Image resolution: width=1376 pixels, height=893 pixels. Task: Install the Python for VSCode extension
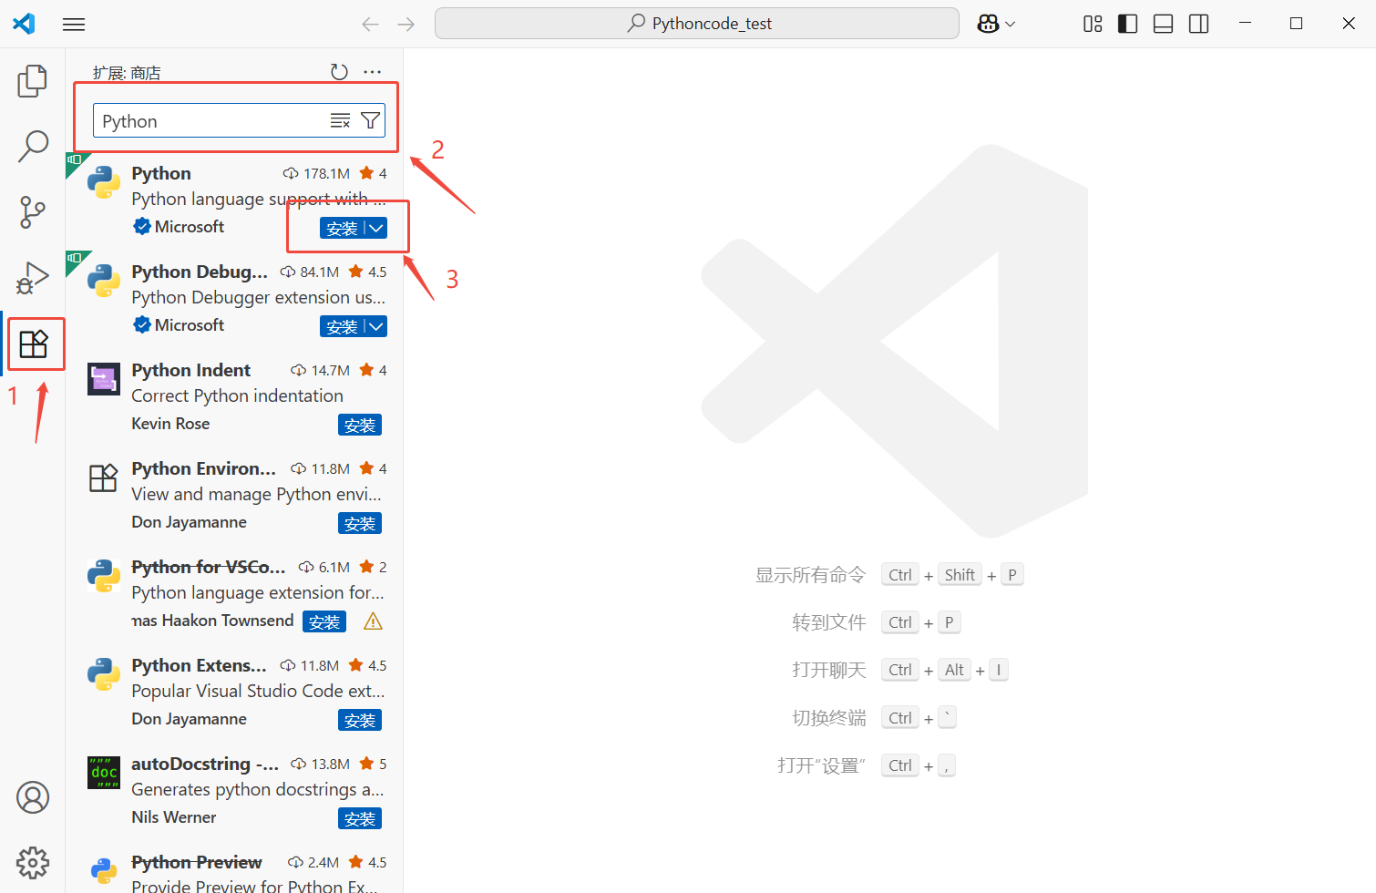click(324, 621)
